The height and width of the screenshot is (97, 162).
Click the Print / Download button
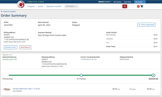pos(146,25)
